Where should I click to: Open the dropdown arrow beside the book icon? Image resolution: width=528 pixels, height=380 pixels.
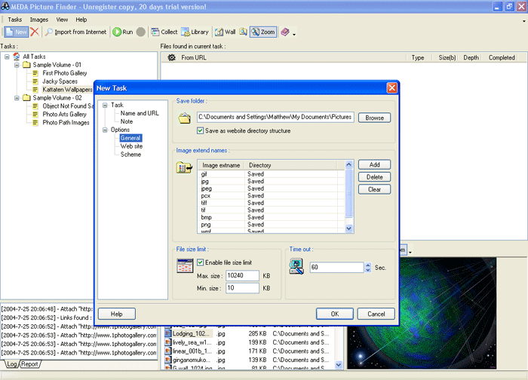294,34
